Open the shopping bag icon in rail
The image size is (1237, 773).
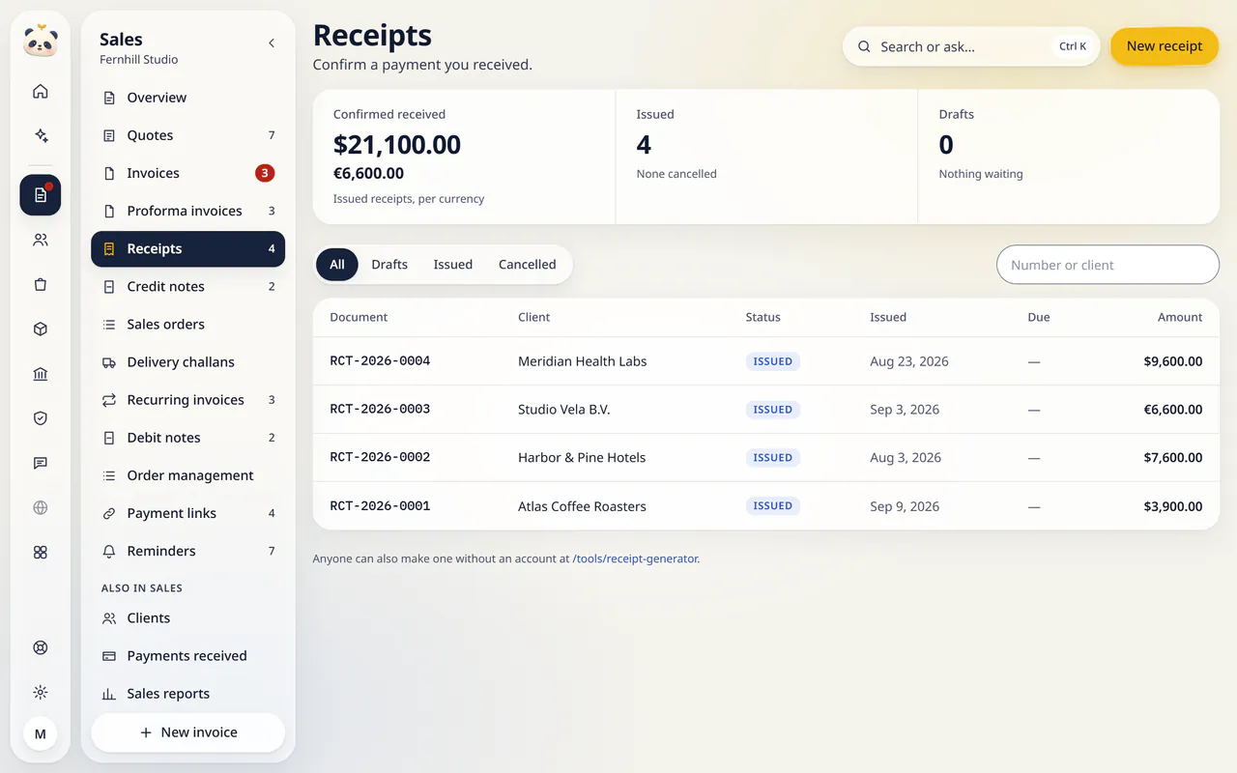(41, 284)
